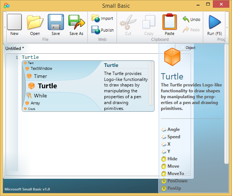Click the Save floppy disk icon
The image size is (232, 196).
[56, 22]
